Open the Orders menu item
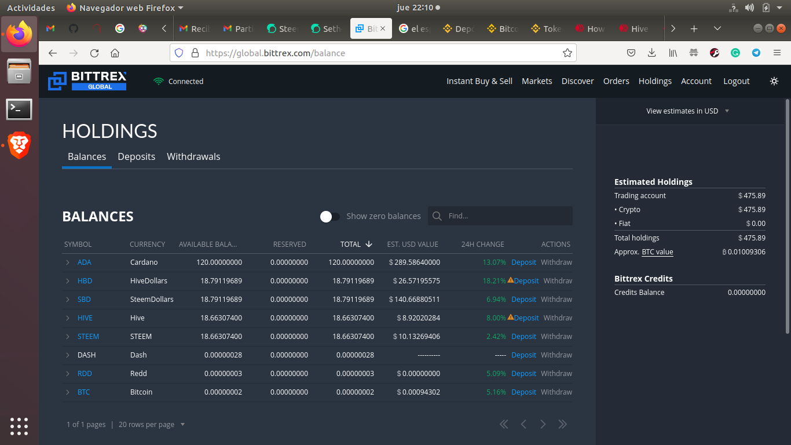 [x=616, y=81]
